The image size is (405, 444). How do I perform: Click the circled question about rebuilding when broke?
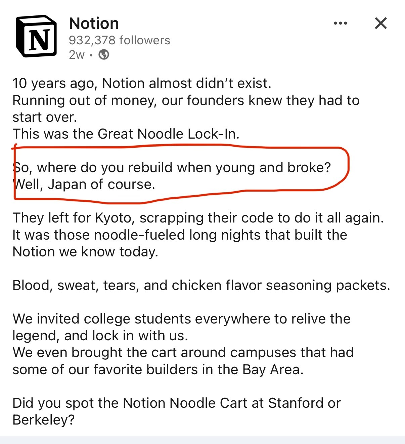[172, 167]
